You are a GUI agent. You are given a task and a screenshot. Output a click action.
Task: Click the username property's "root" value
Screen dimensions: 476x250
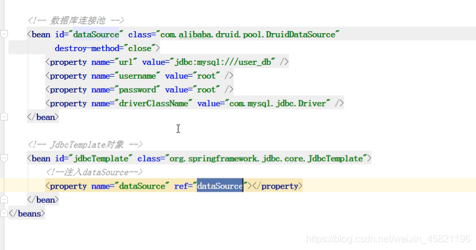[x=206, y=75]
